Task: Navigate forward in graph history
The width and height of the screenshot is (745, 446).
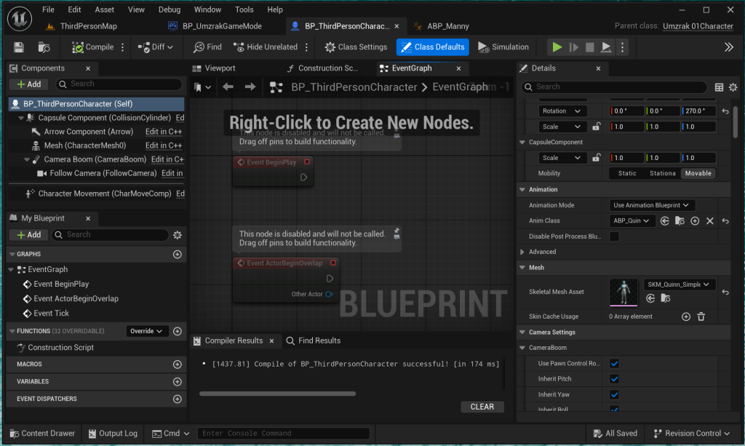Action: point(250,87)
